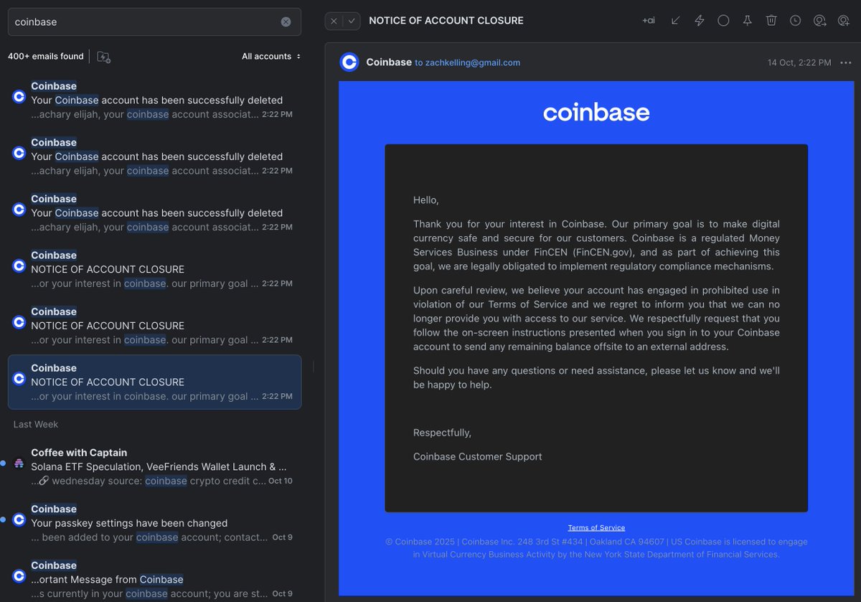Click the lightning bolt quick action icon
Viewport: 861px width, 602px height.
click(x=700, y=21)
